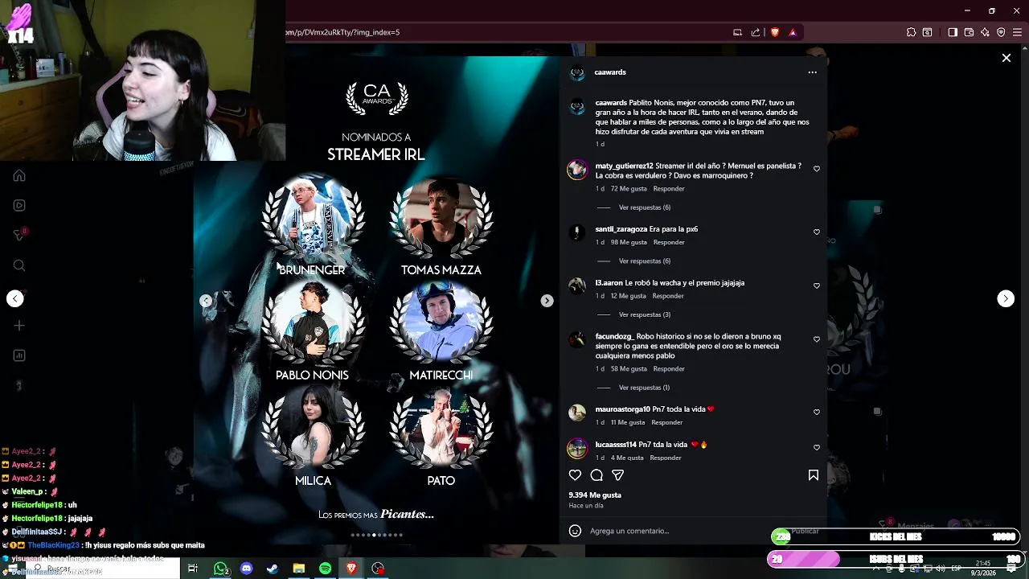Viewport: 1029px width, 579px height.
Task: Open Steam from the taskbar
Action: tap(273, 569)
